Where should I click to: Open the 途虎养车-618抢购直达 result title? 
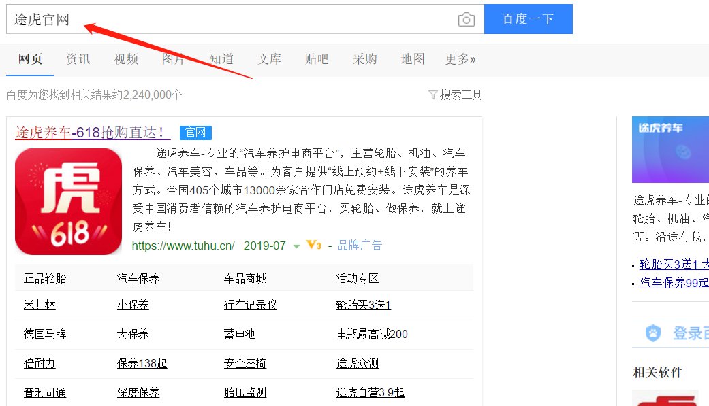pos(89,133)
